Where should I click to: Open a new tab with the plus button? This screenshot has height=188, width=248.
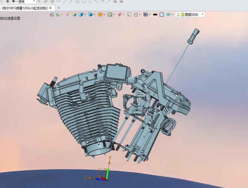pyautogui.click(x=59, y=8)
